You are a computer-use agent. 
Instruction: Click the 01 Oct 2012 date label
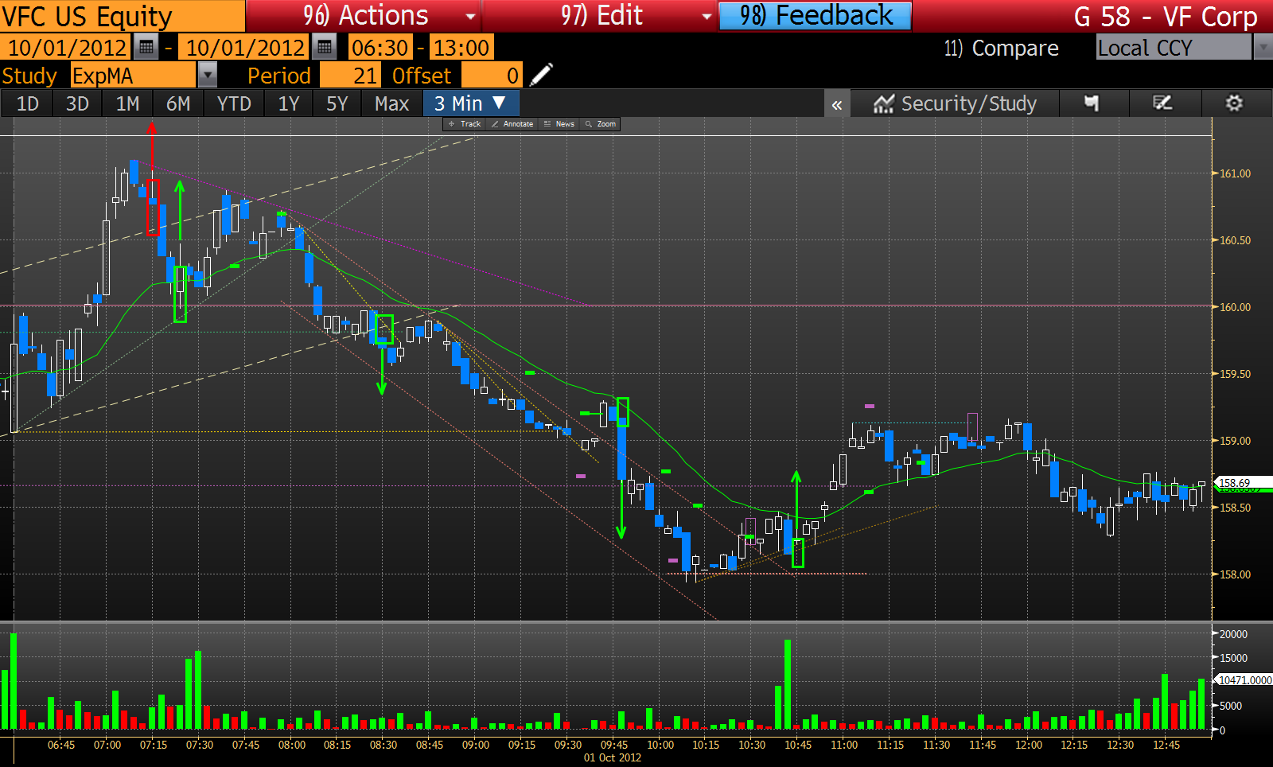(x=613, y=757)
